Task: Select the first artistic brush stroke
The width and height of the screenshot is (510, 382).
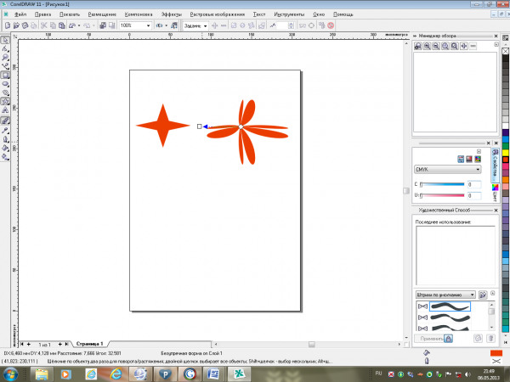Action: coord(450,306)
